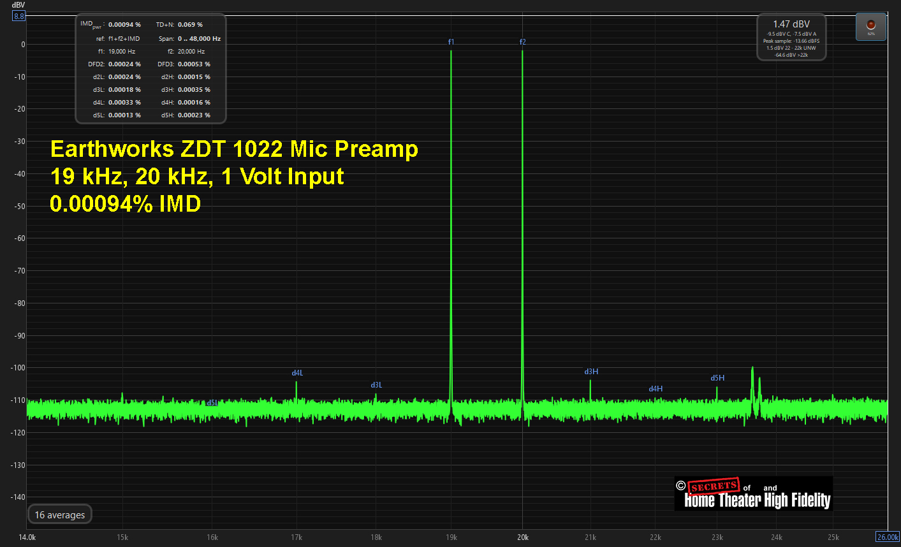Image resolution: width=901 pixels, height=547 pixels.
Task: Click the -64.6 dBV >22k line
Action: [x=791, y=55]
